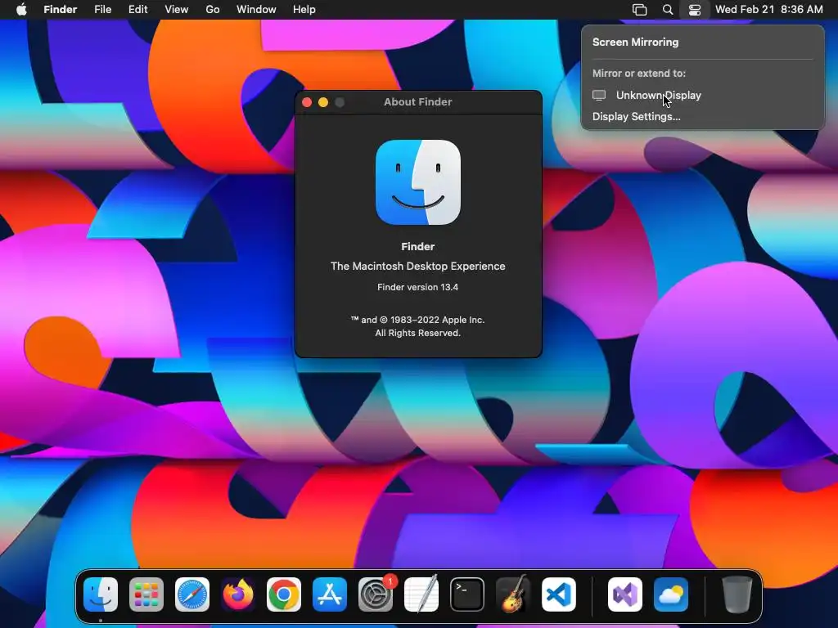Launch GarageBand from the Dock
Screen dimensions: 838x628
(513, 594)
